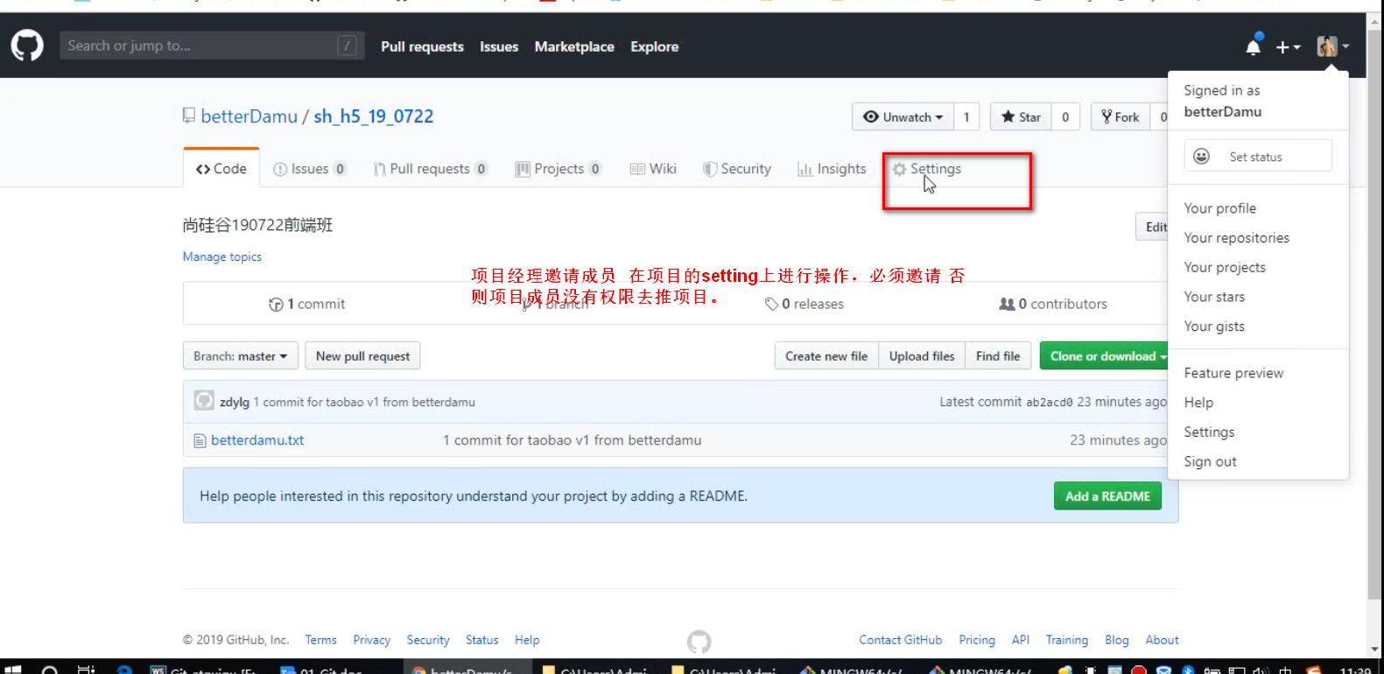Click the Manage topics link
The image size is (1384, 674).
222,256
